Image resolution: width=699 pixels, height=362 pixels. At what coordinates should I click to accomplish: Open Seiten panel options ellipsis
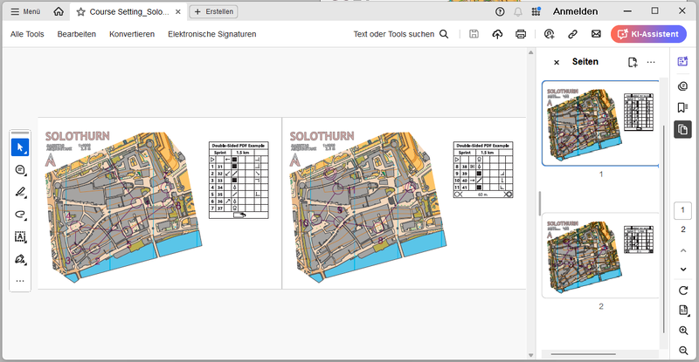click(651, 62)
